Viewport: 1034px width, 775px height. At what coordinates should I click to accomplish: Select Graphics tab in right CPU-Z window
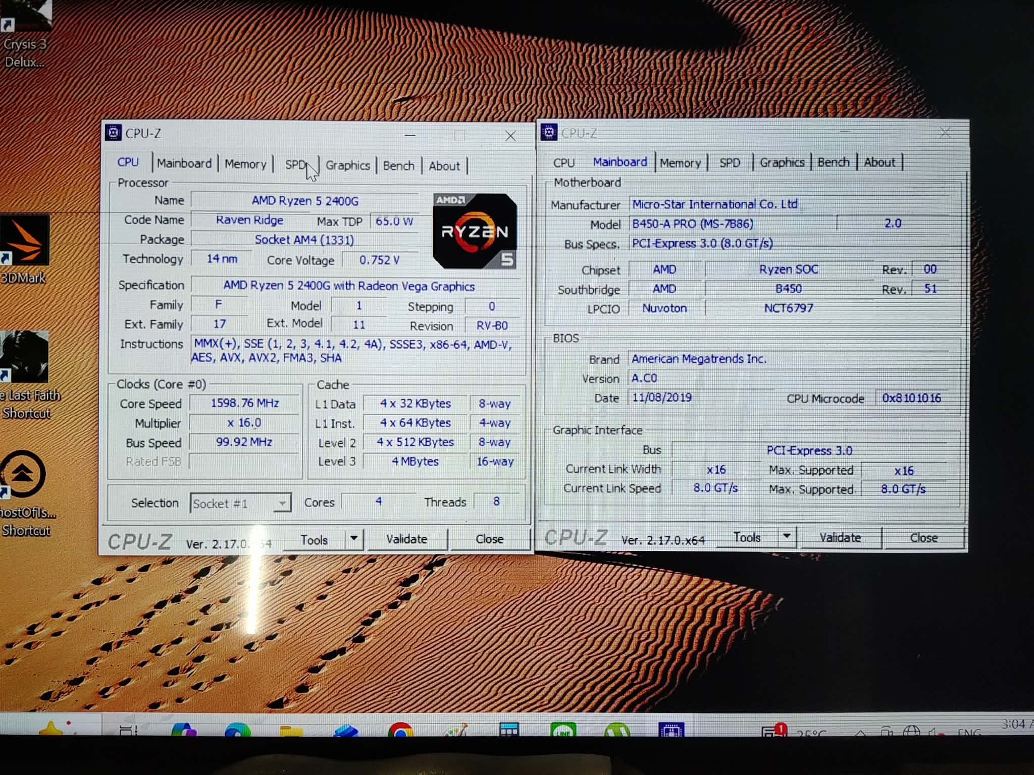pos(782,162)
